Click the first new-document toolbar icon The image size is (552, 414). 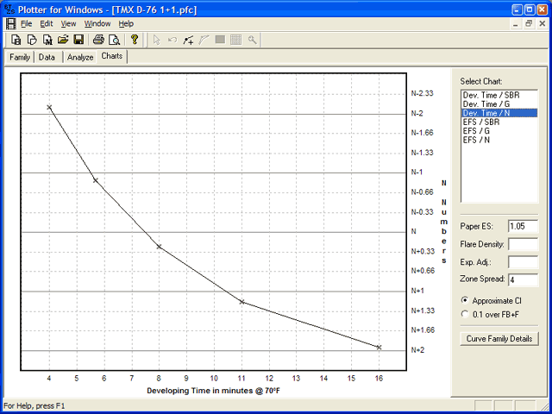point(16,40)
